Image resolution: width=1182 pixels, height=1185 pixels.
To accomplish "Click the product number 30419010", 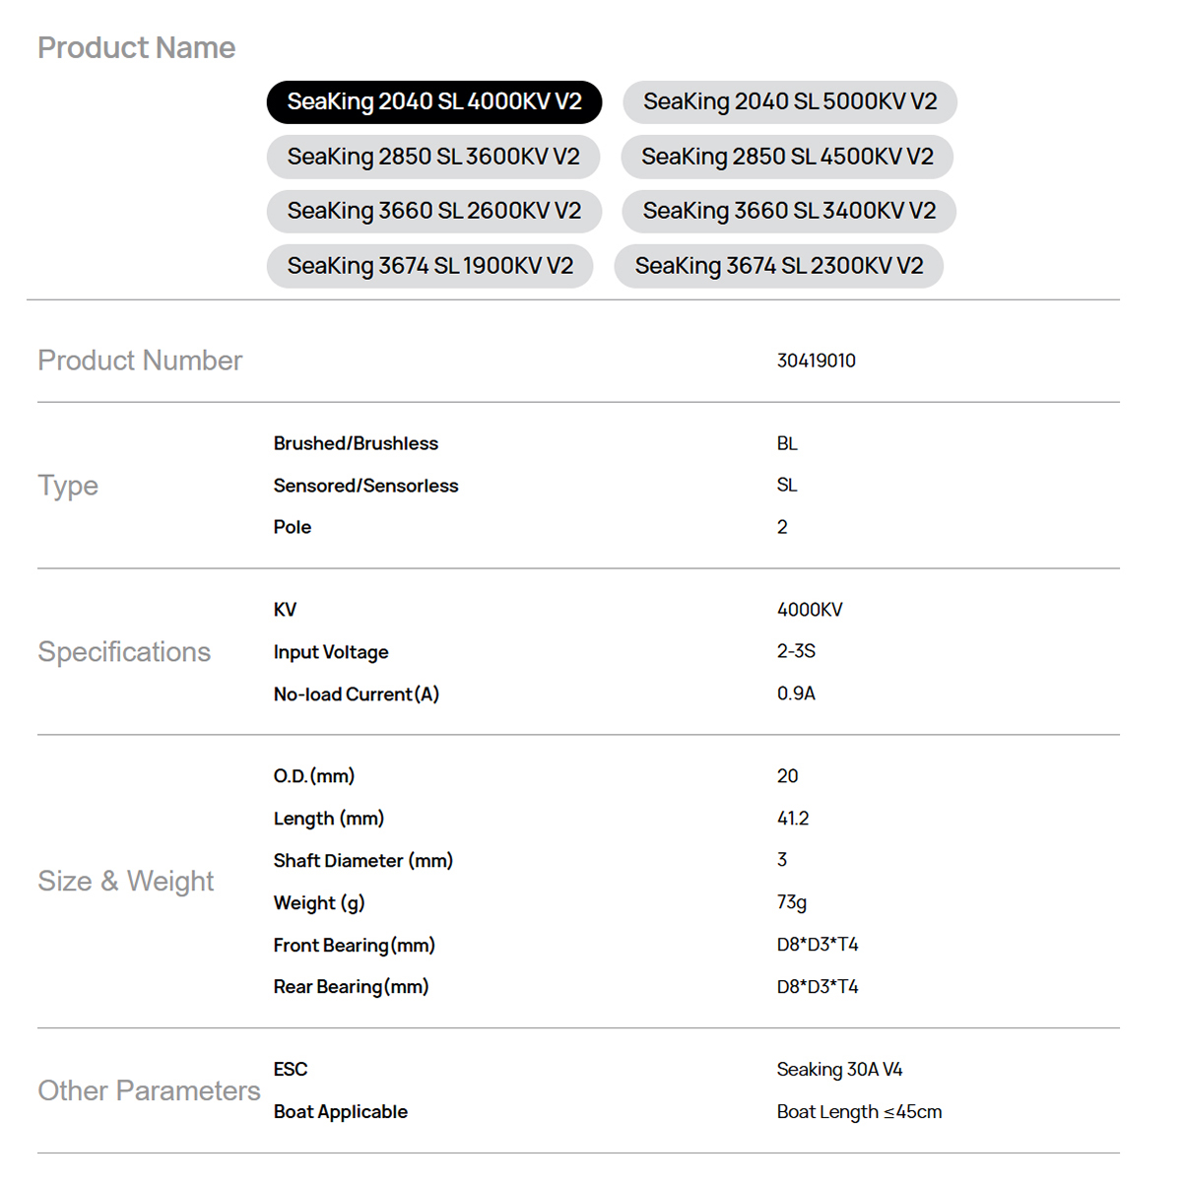I will 816,361.
